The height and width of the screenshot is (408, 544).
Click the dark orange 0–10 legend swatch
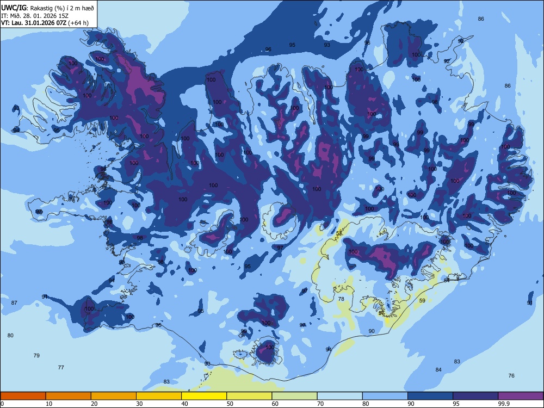pyautogui.click(x=23, y=396)
